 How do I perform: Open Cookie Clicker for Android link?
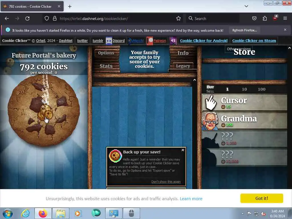(204, 40)
